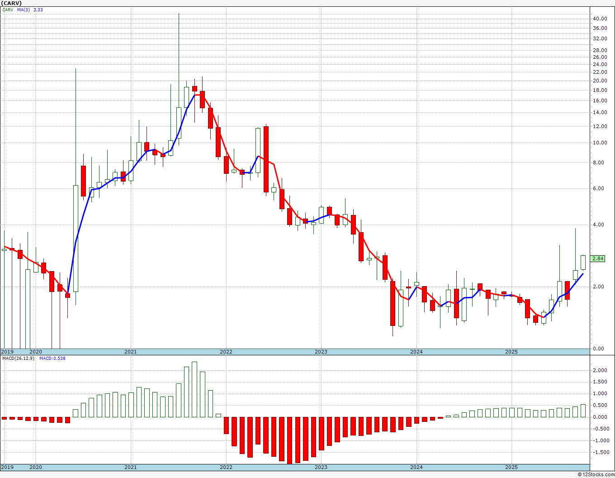Click the 18.00 price axis label

point(600,90)
